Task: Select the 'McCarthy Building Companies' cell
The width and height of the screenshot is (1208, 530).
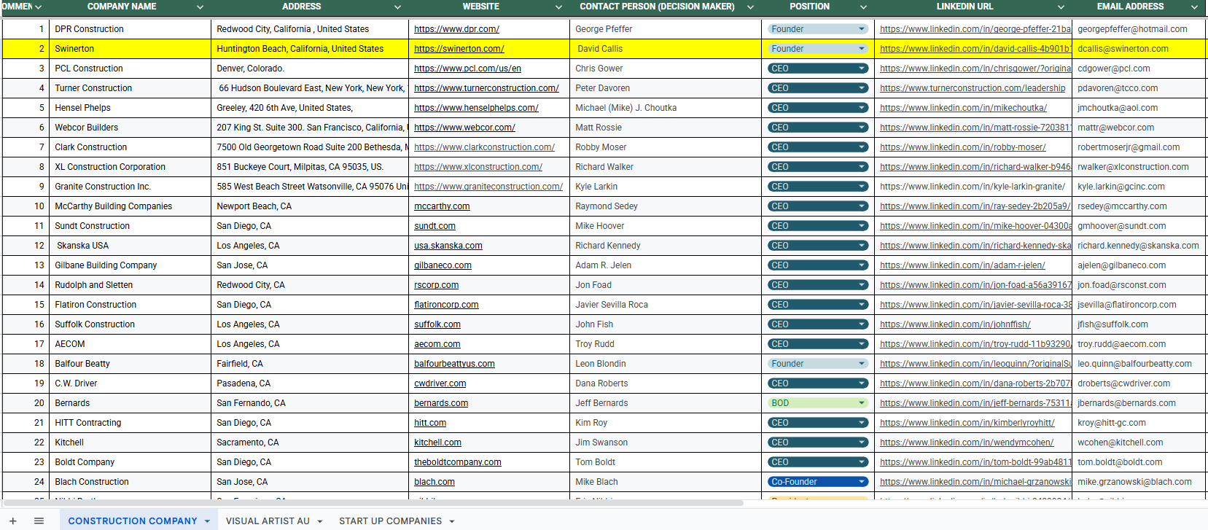Action: (130, 206)
